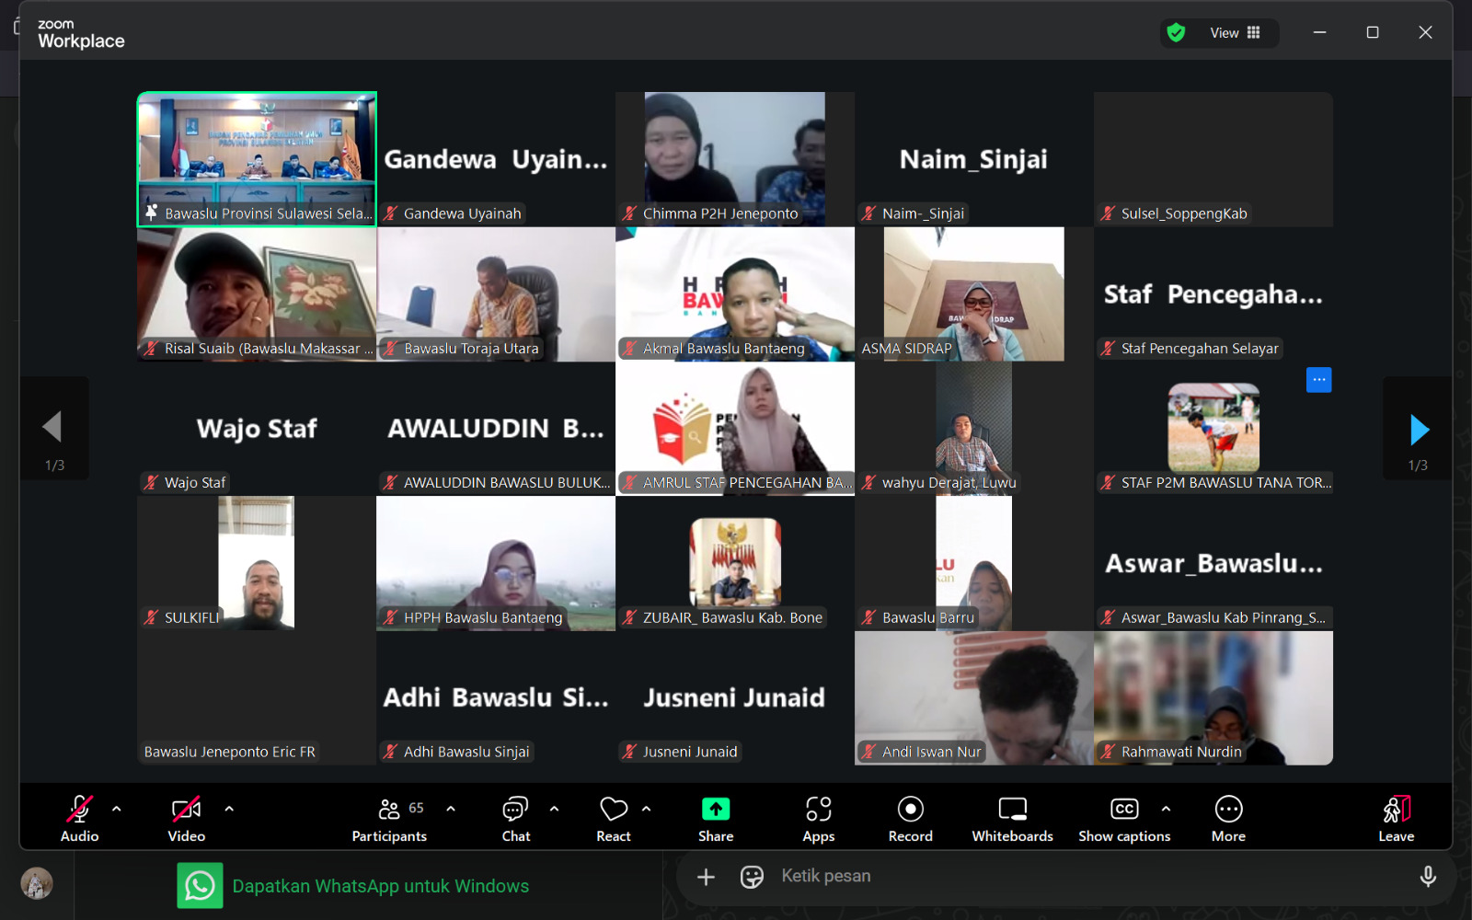Open options on STAF P2M Tana Toraja tile

click(x=1318, y=380)
